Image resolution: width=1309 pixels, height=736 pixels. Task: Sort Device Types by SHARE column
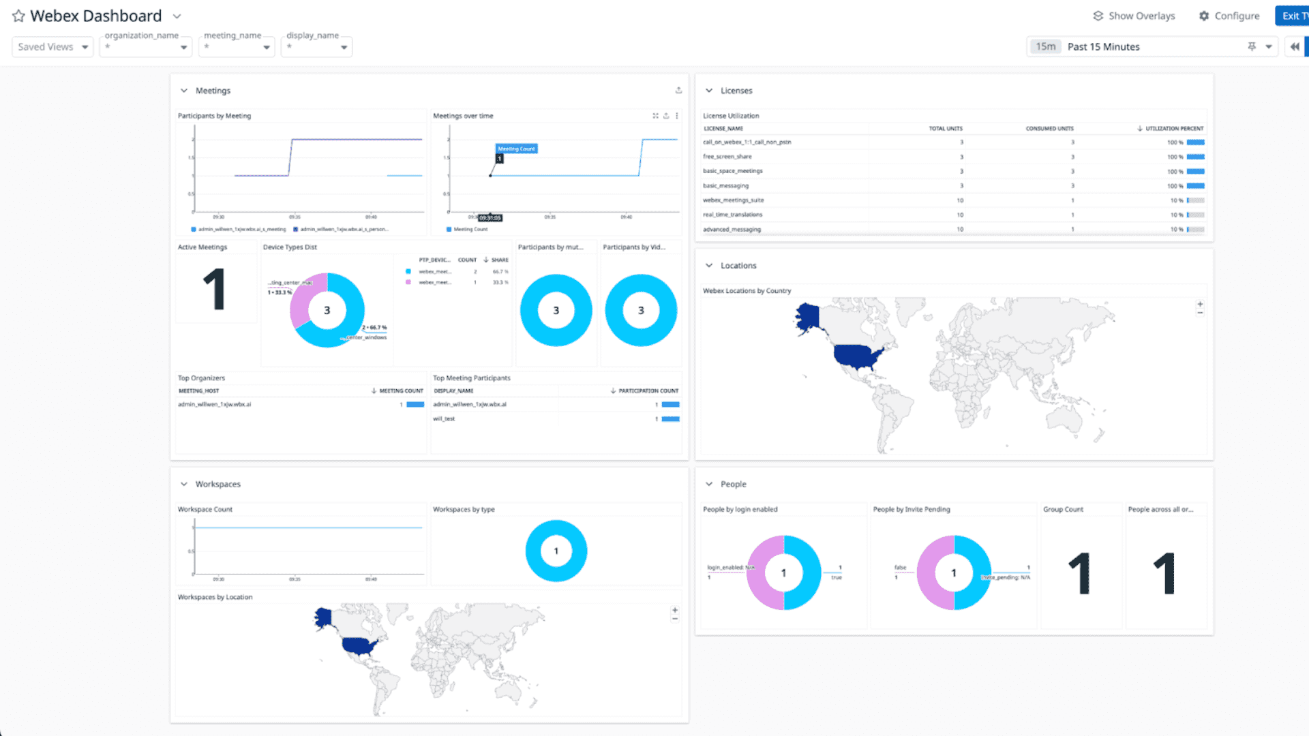tap(496, 260)
